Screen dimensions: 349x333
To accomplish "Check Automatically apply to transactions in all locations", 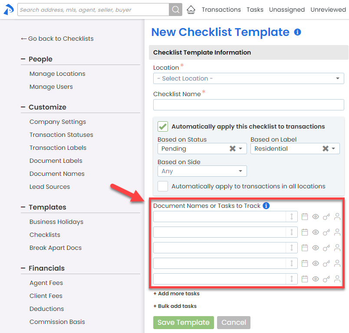I will point(163,186).
